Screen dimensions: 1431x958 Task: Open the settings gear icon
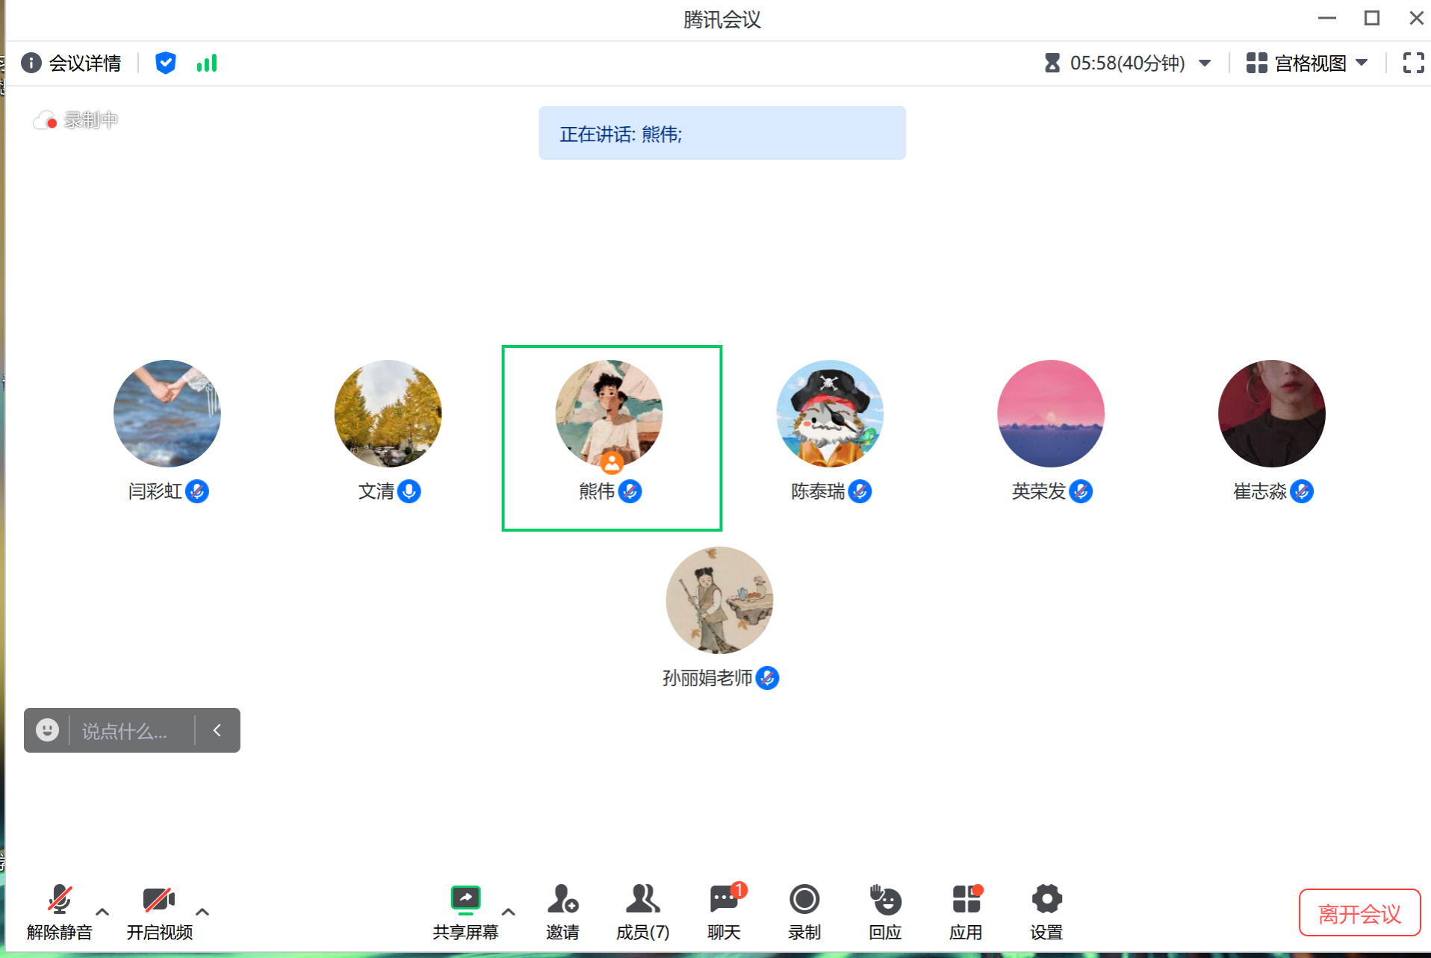[1046, 912]
